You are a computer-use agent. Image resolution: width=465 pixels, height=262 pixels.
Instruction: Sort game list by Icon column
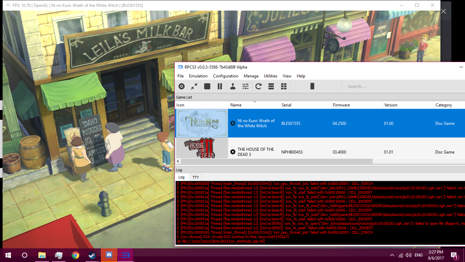(202, 105)
